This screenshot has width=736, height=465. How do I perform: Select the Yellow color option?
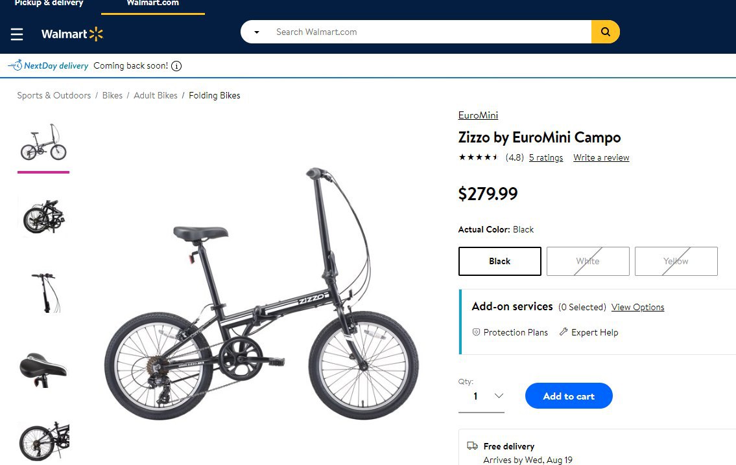click(676, 261)
